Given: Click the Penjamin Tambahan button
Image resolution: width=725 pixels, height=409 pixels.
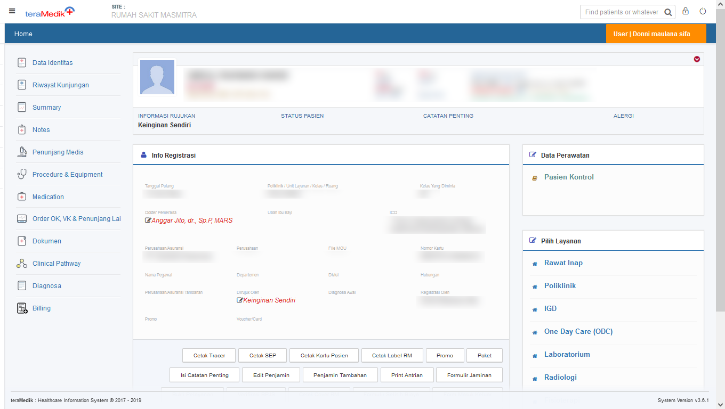Looking at the screenshot, I should 340,375.
